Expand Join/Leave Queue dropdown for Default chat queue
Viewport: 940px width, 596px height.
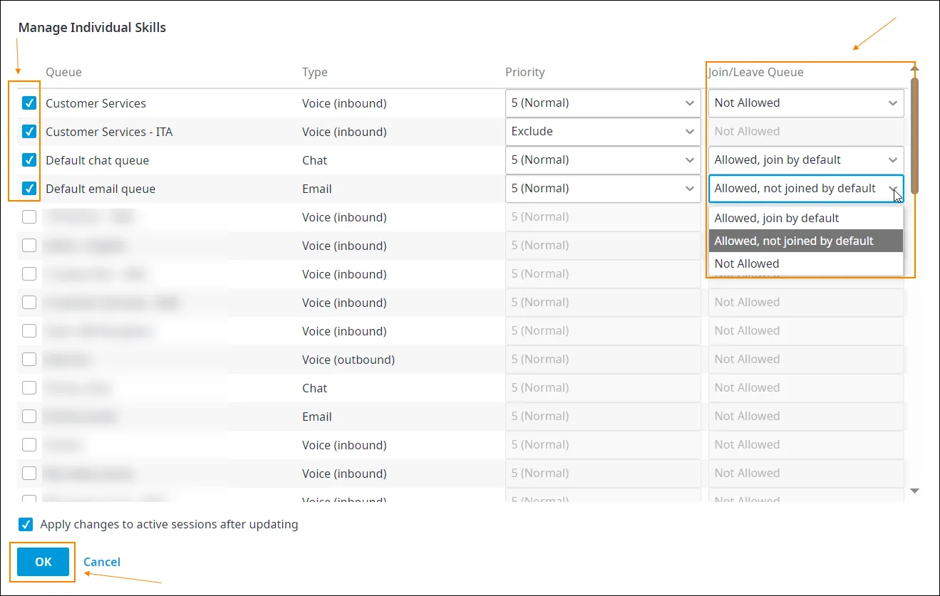(806, 160)
